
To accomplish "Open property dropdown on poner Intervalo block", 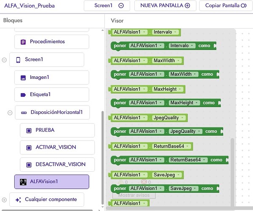I will tap(192, 46).
